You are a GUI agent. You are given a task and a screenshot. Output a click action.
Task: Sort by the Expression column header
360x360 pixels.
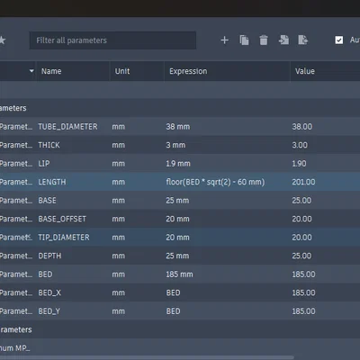pyautogui.click(x=188, y=71)
